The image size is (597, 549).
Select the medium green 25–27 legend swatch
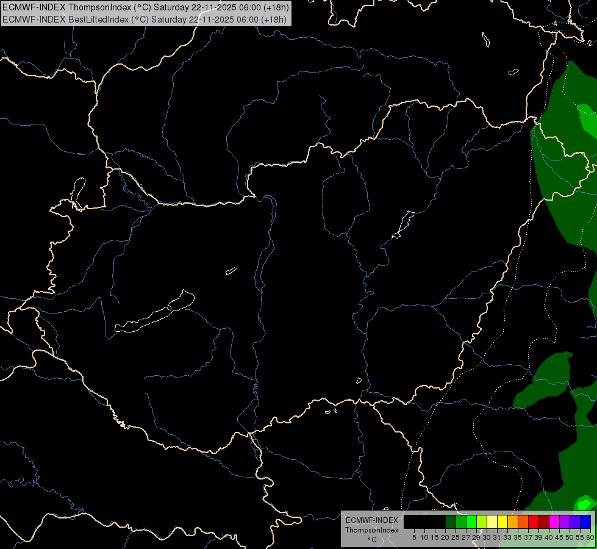coord(461,522)
